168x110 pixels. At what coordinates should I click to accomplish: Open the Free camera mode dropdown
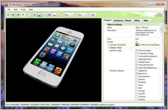(x=73, y=15)
